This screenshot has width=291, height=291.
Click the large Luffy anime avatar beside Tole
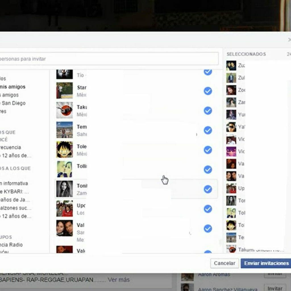(x=65, y=149)
